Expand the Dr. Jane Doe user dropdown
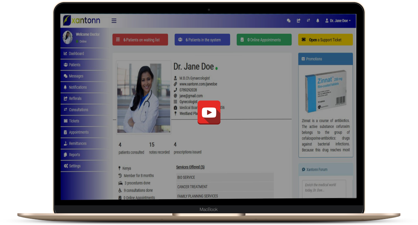 tap(338, 21)
